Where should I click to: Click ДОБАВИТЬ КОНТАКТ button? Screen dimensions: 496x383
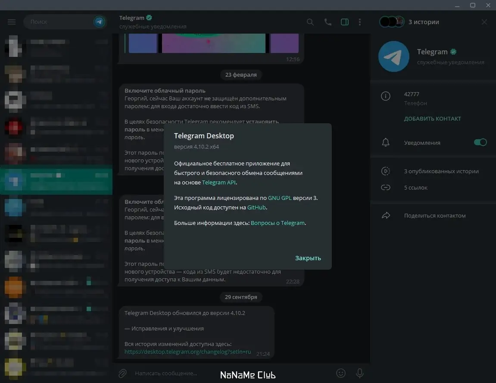(432, 118)
